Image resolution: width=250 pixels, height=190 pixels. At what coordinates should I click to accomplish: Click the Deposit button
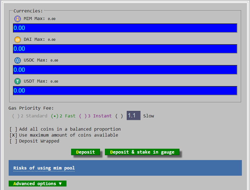click(x=85, y=152)
